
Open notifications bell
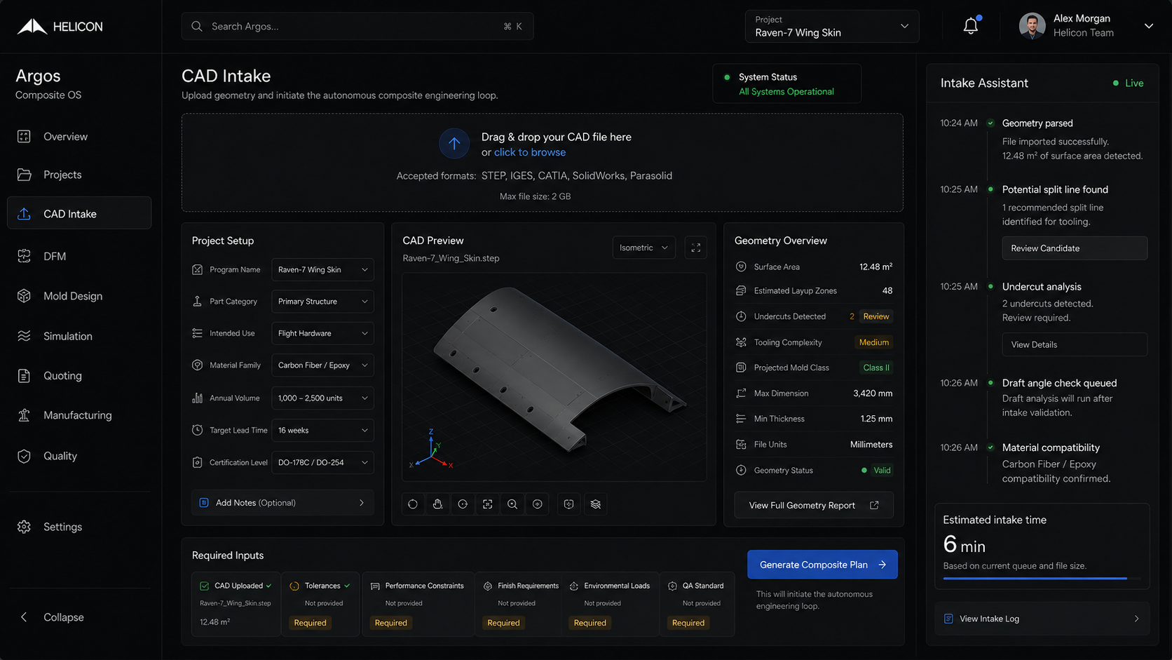pyautogui.click(x=971, y=26)
